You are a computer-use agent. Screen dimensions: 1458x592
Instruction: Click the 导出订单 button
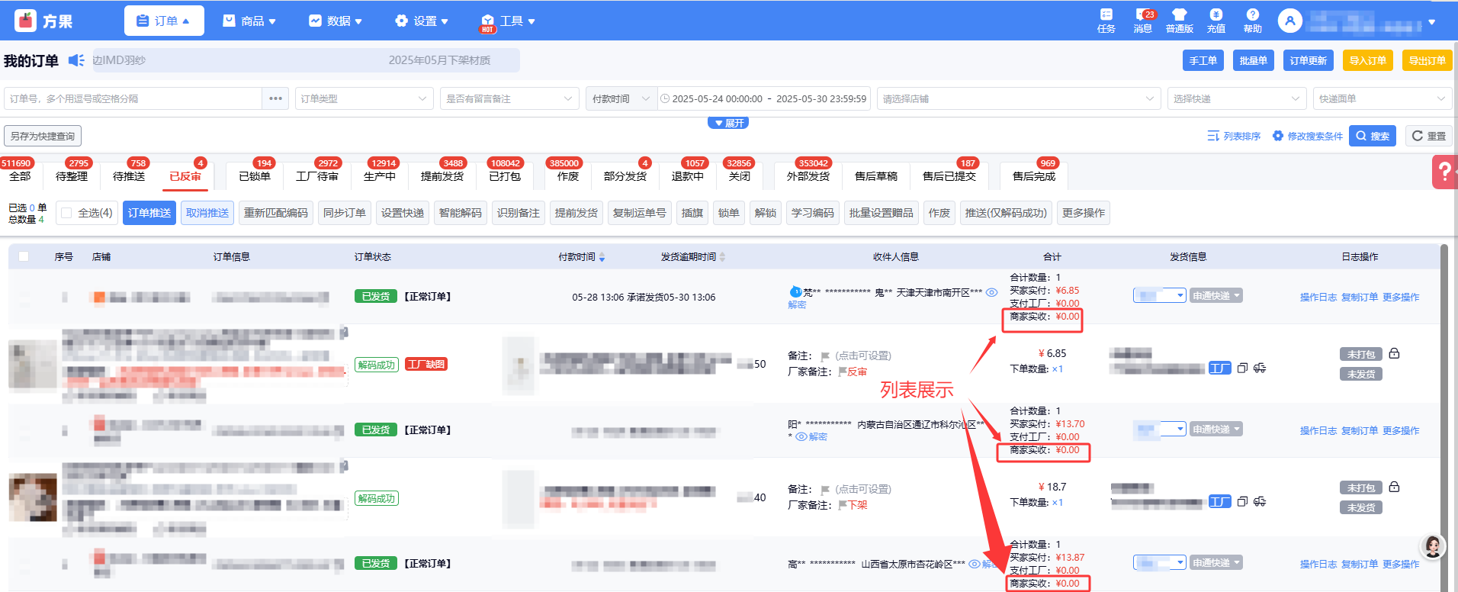1427,60
